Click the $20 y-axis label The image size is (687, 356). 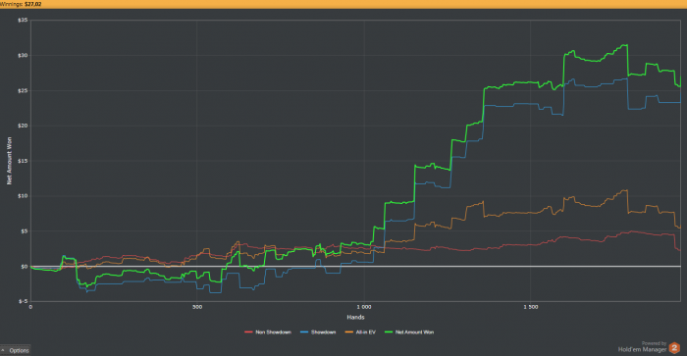(x=23, y=126)
